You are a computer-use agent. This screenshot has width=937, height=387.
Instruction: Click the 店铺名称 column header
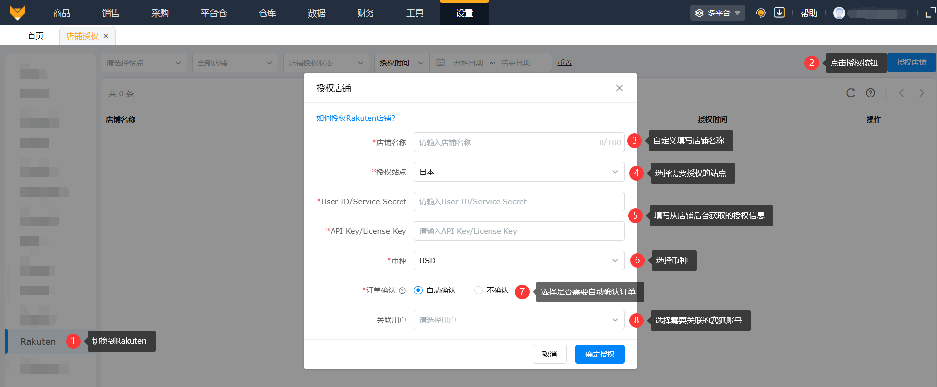(x=121, y=119)
